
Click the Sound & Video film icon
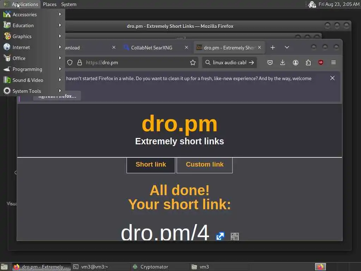[7, 80]
